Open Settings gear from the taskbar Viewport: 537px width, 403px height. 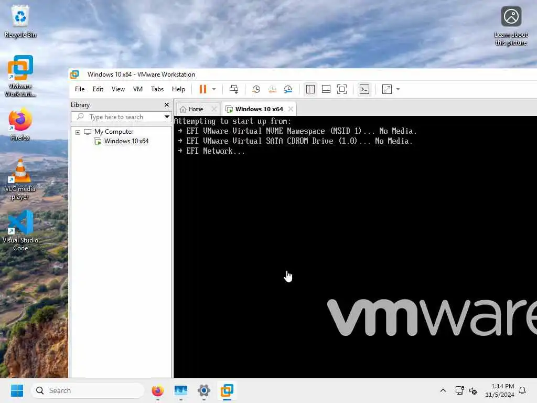click(204, 390)
